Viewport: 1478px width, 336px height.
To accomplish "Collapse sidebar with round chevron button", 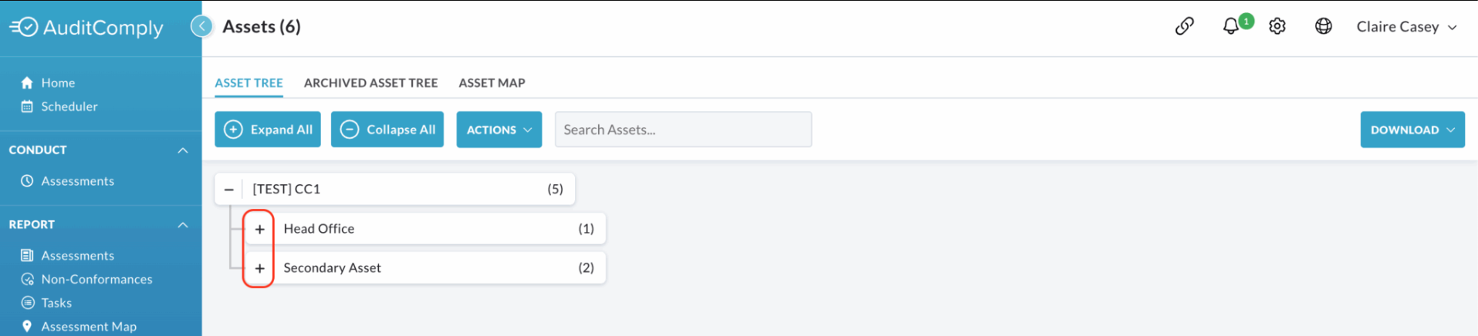I will pos(201,26).
